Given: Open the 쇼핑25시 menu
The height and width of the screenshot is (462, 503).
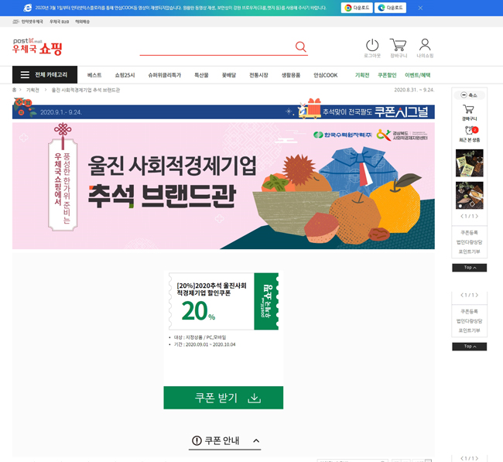Looking at the screenshot, I should [125, 75].
